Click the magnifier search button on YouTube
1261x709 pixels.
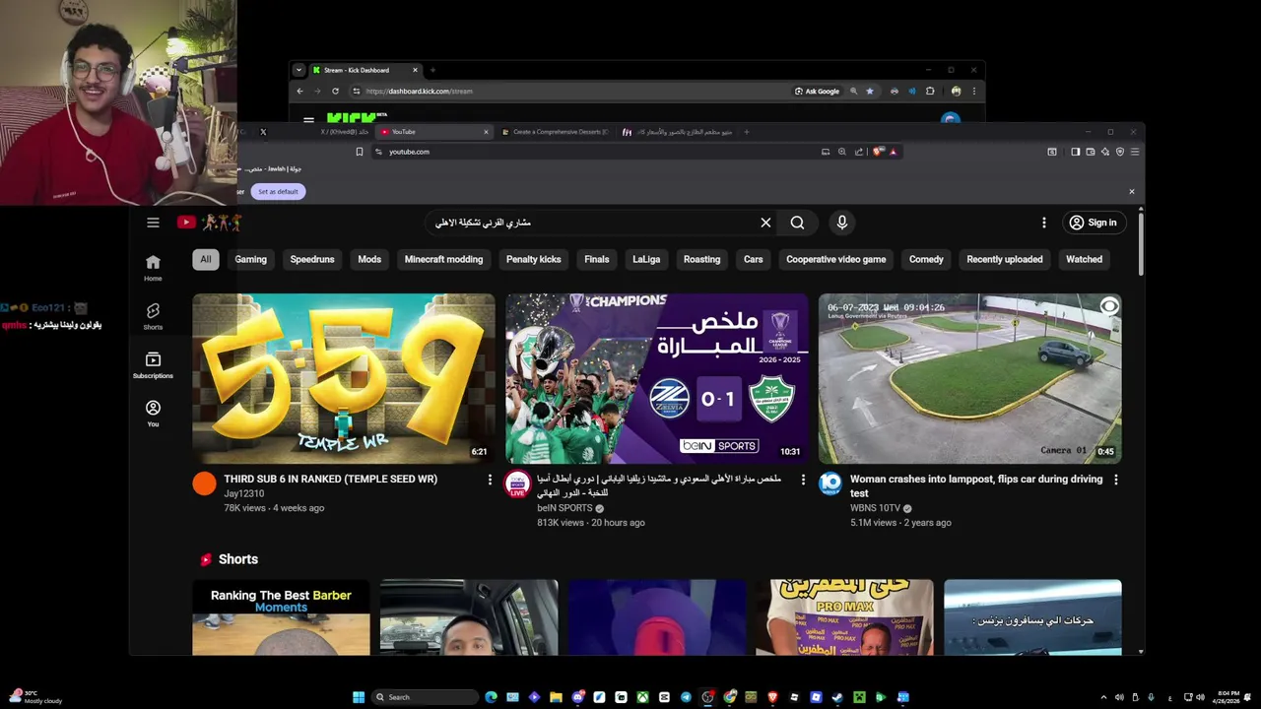(x=797, y=223)
